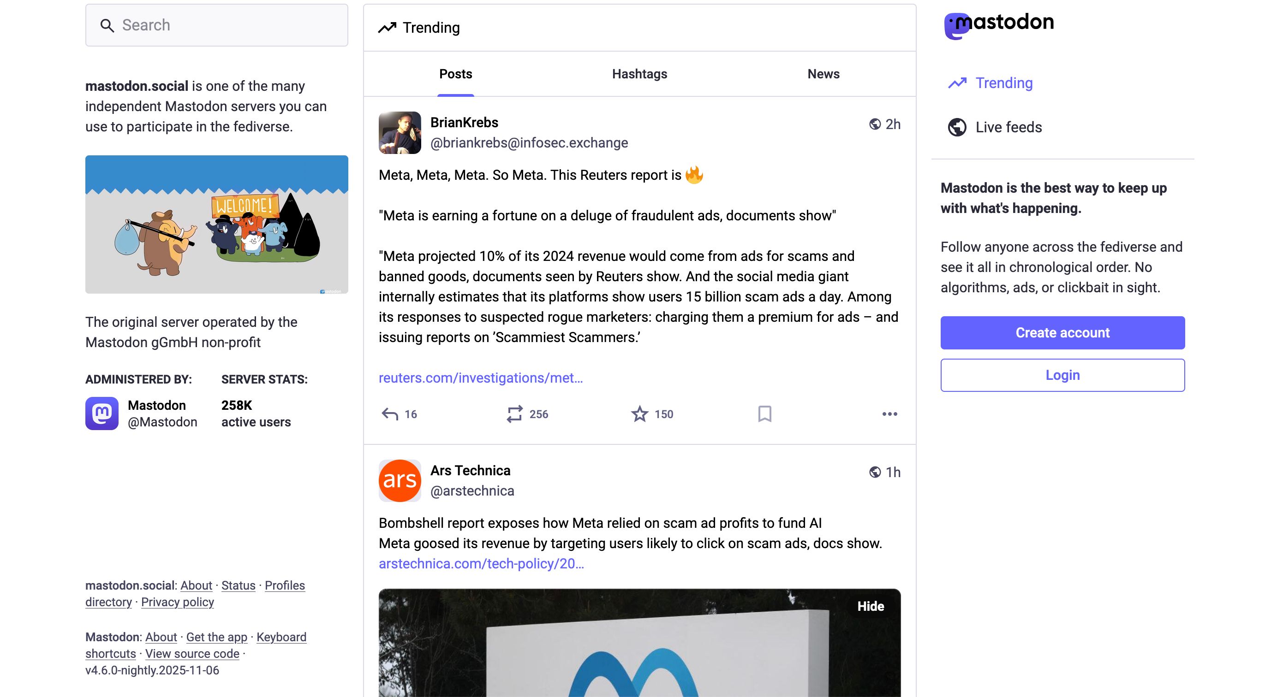Open the more options ellipsis on the post
Image resolution: width=1277 pixels, height=697 pixels.
(889, 414)
